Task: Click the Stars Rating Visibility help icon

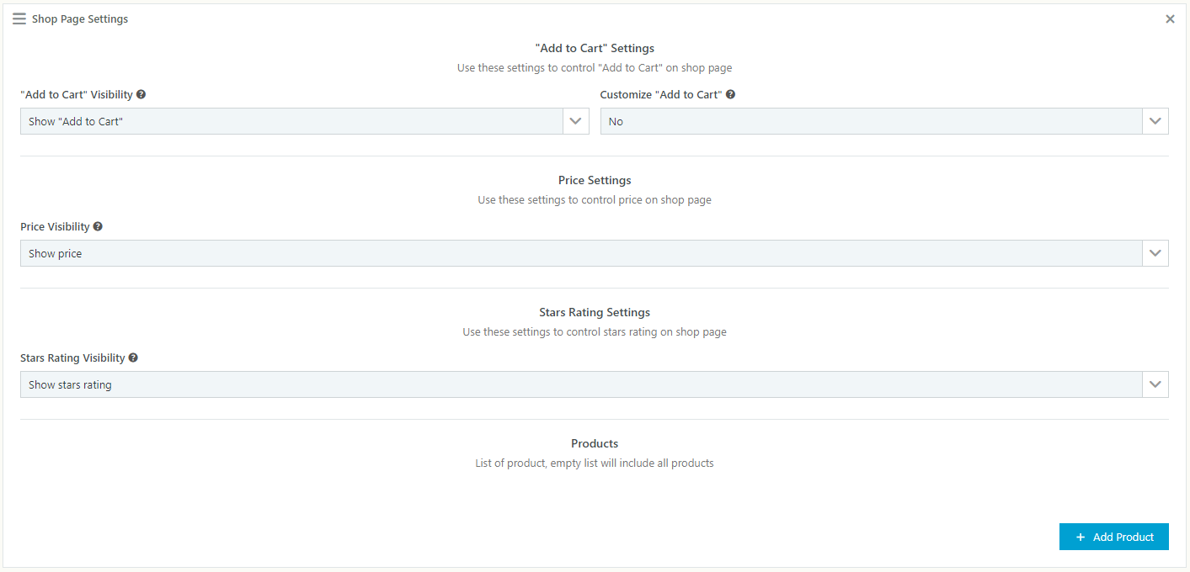Action: click(x=133, y=357)
